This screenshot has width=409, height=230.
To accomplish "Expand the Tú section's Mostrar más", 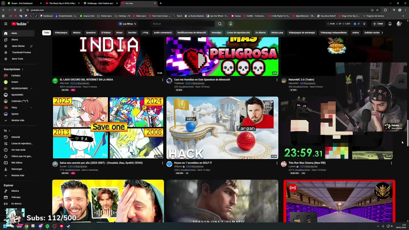I will (19, 175).
